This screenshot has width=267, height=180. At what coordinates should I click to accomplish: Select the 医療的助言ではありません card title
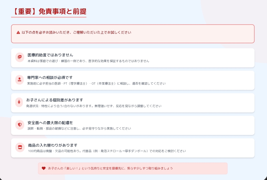pyautogui.click(x=50, y=55)
